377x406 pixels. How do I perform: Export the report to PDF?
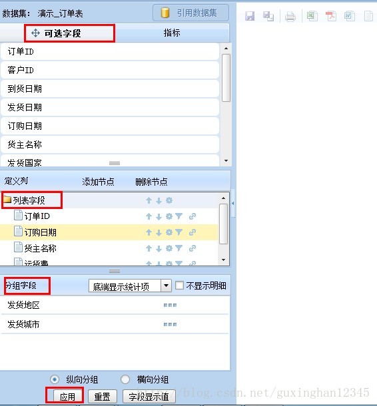coord(331,16)
